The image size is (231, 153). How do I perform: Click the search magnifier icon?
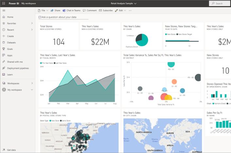pyautogui.click(x=213, y=3)
